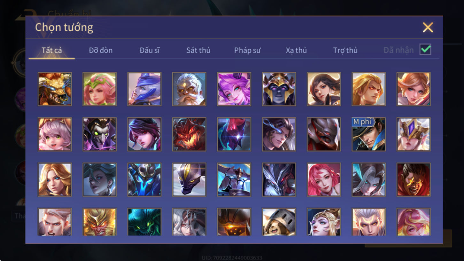
Task: Select the golden horned beast hero portrait
Action: tap(55, 89)
